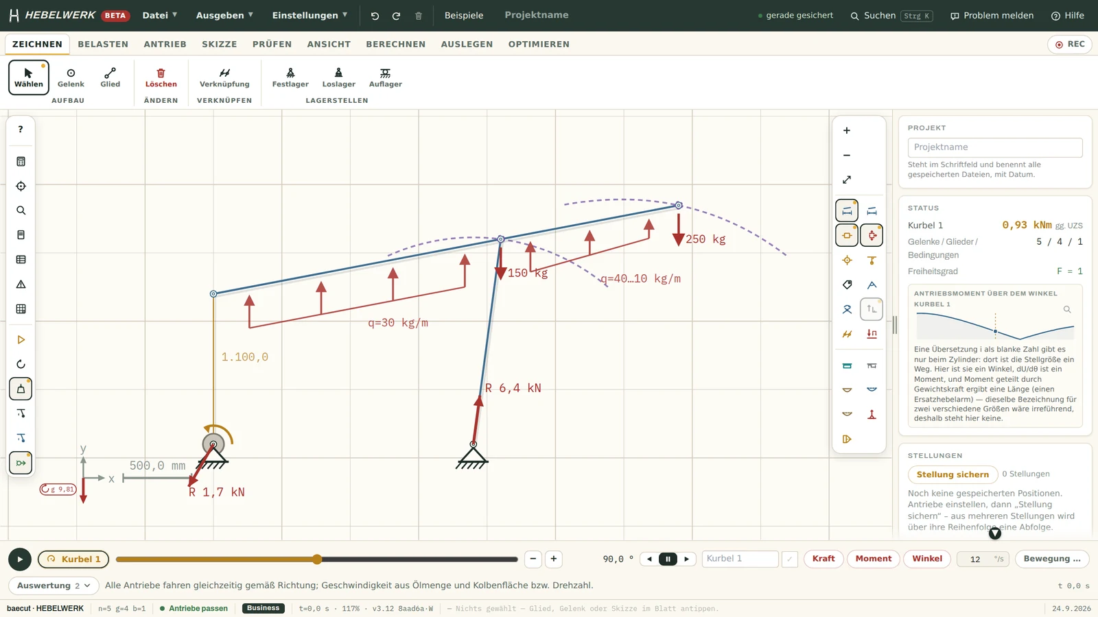Switch to the BELASTEN tab
This screenshot has width=1098, height=617.
click(x=103, y=44)
